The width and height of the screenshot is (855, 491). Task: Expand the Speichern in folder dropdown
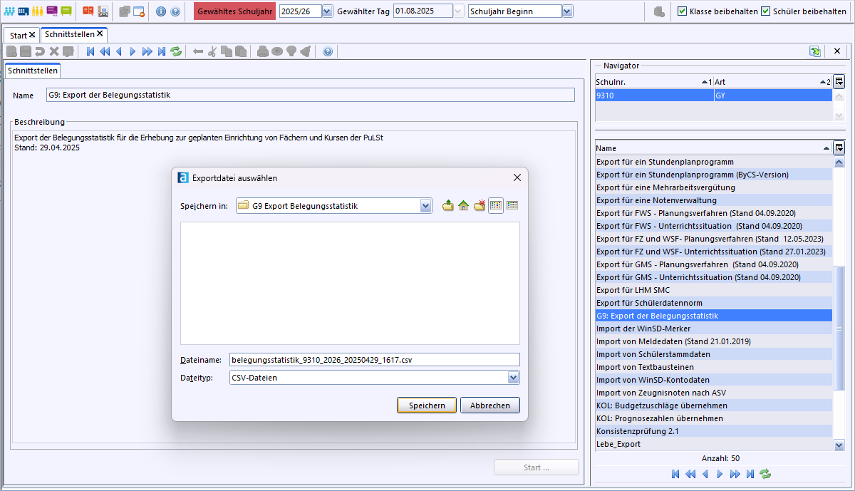point(426,206)
